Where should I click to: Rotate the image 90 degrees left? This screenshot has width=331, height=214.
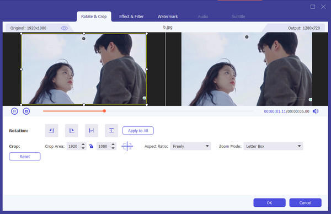click(x=51, y=131)
